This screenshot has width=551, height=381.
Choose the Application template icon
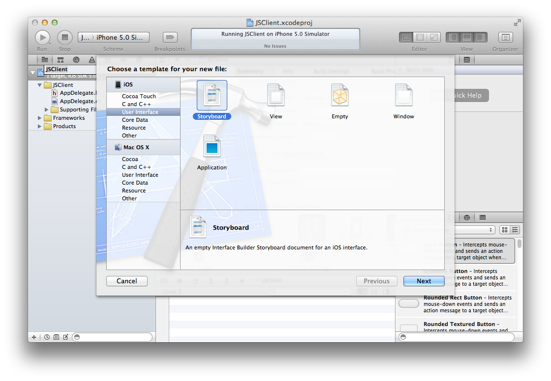click(212, 147)
